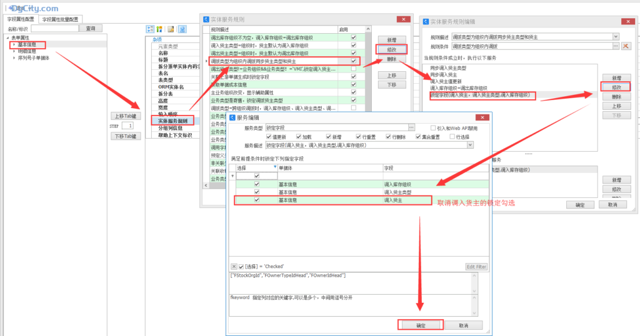Click the filter remove X icon
This screenshot has width=640, height=336.
(x=234, y=267)
